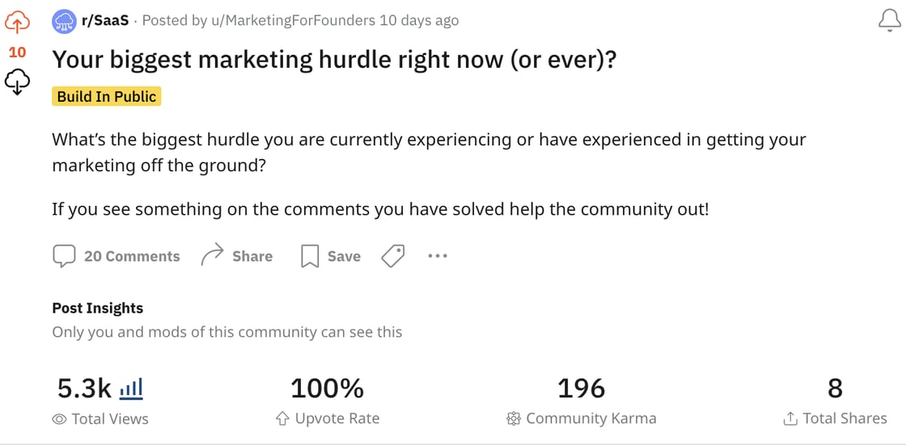
Task: Open the 20 Comments section
Action: [132, 256]
